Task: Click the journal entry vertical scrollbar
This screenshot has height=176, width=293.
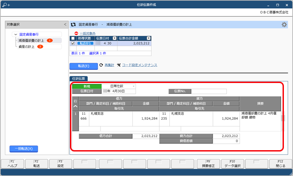Action: pyautogui.click(x=283, y=117)
